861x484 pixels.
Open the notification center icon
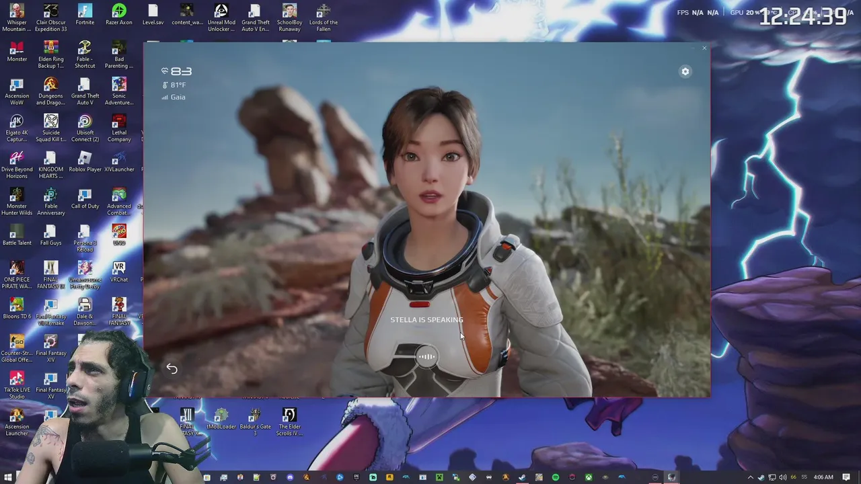(846, 477)
